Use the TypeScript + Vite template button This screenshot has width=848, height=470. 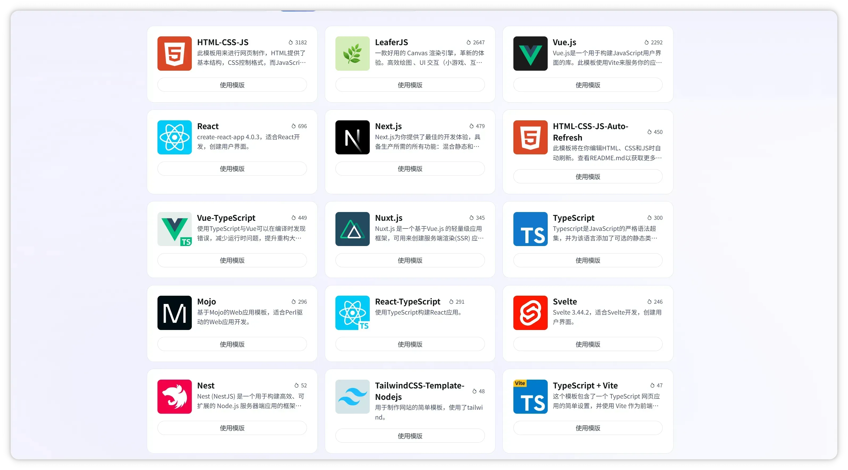(x=588, y=428)
